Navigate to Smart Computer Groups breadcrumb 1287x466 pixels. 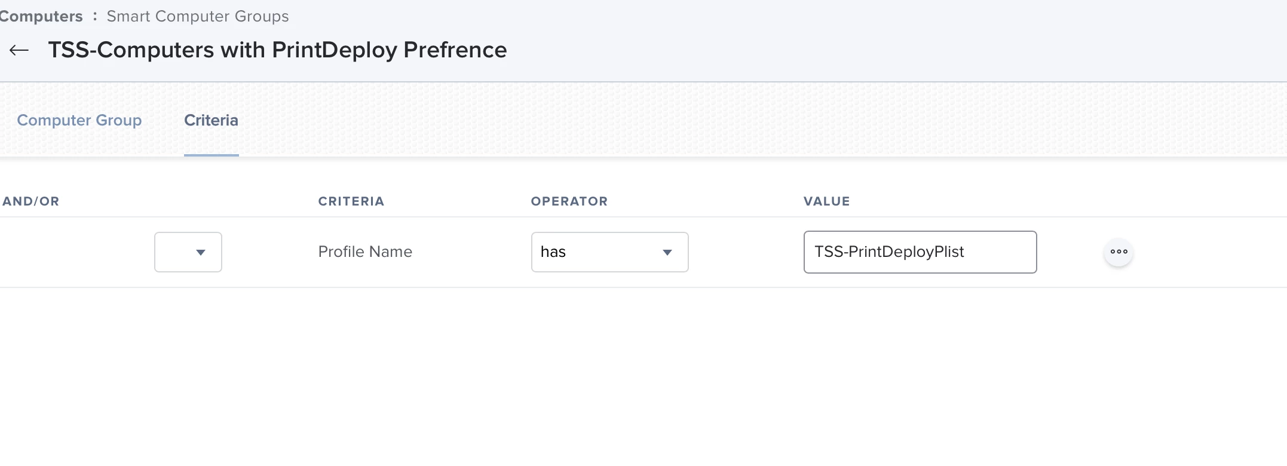(198, 16)
